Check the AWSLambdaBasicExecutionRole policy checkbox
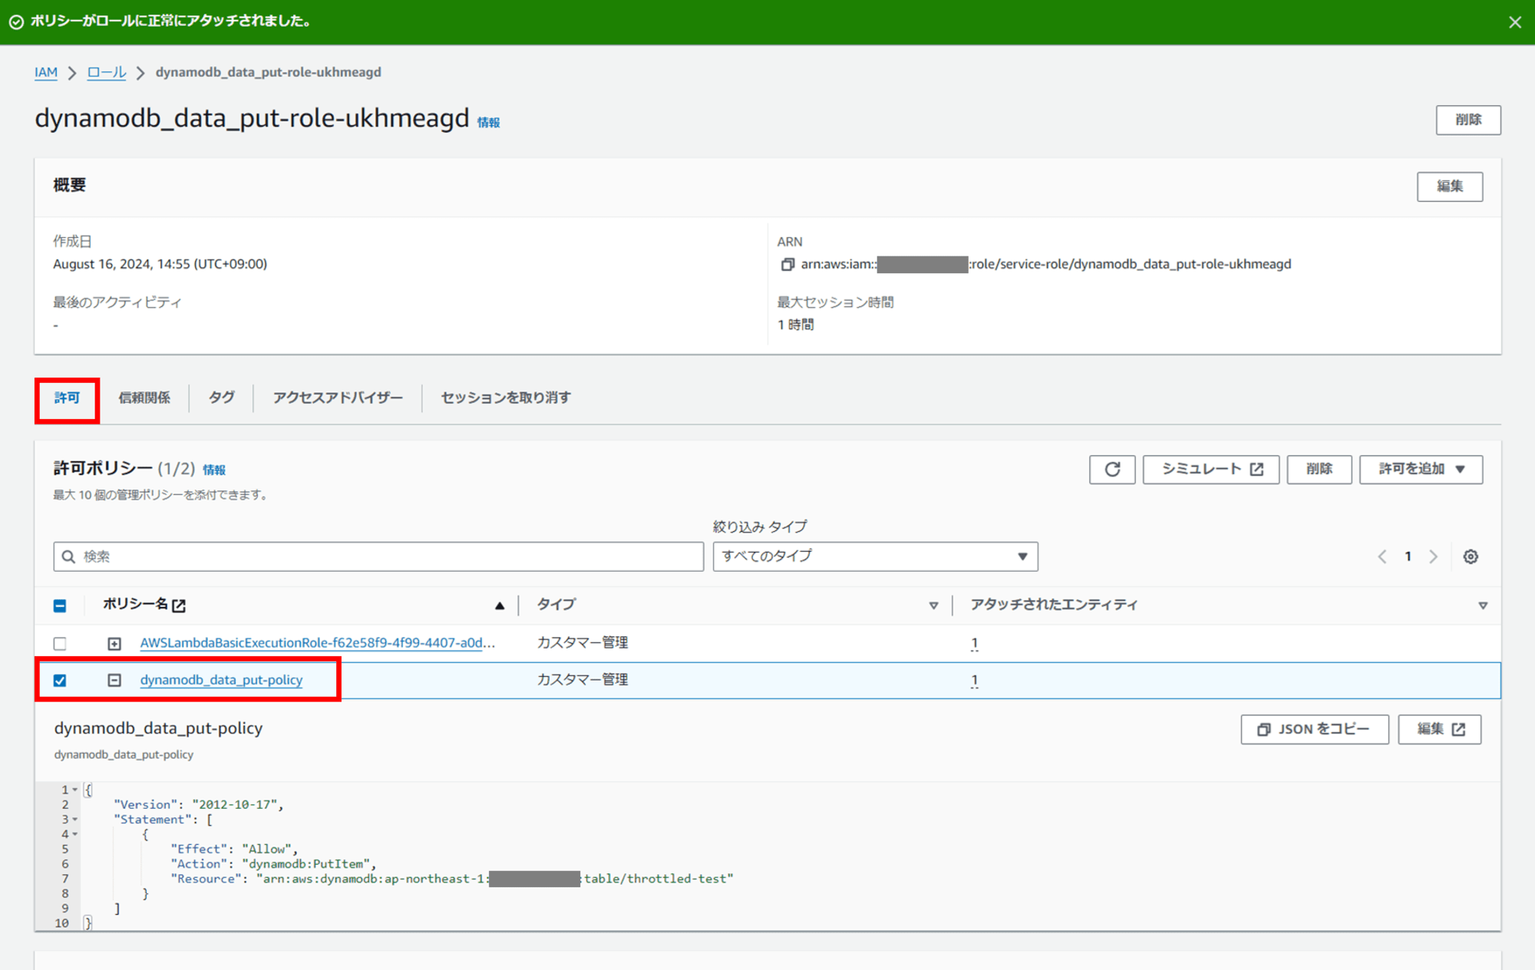The image size is (1535, 970). click(60, 643)
